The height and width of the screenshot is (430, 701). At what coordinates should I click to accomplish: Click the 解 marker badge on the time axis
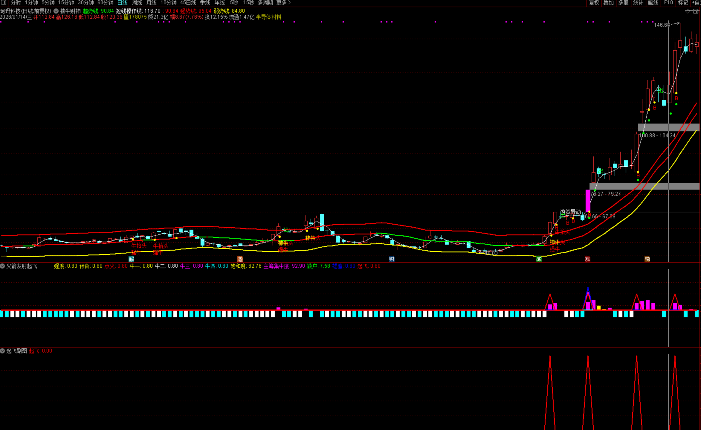pos(131,259)
